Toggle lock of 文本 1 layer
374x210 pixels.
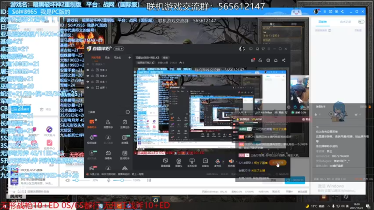93,82
